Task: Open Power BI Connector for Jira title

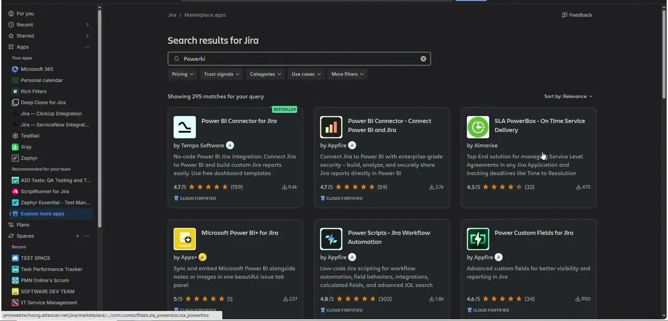Action: point(239,121)
